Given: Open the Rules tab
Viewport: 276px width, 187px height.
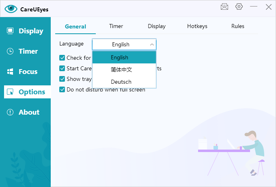Looking at the screenshot, I should tap(238, 26).
